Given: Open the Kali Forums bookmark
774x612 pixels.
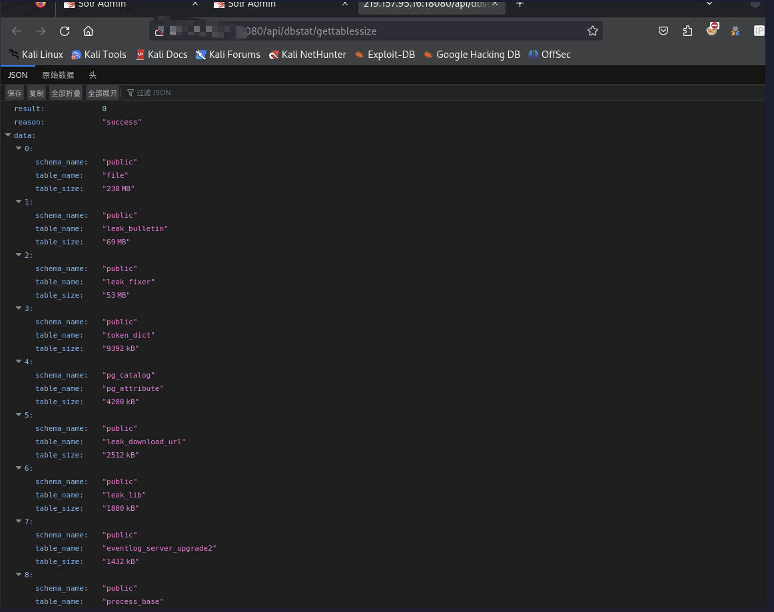Looking at the screenshot, I should tap(228, 55).
